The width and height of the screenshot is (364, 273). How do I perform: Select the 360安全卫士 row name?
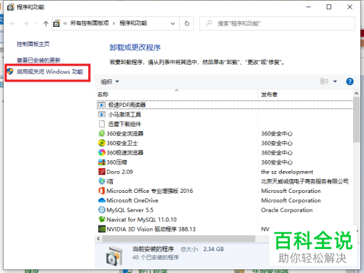pyautogui.click(x=122, y=143)
